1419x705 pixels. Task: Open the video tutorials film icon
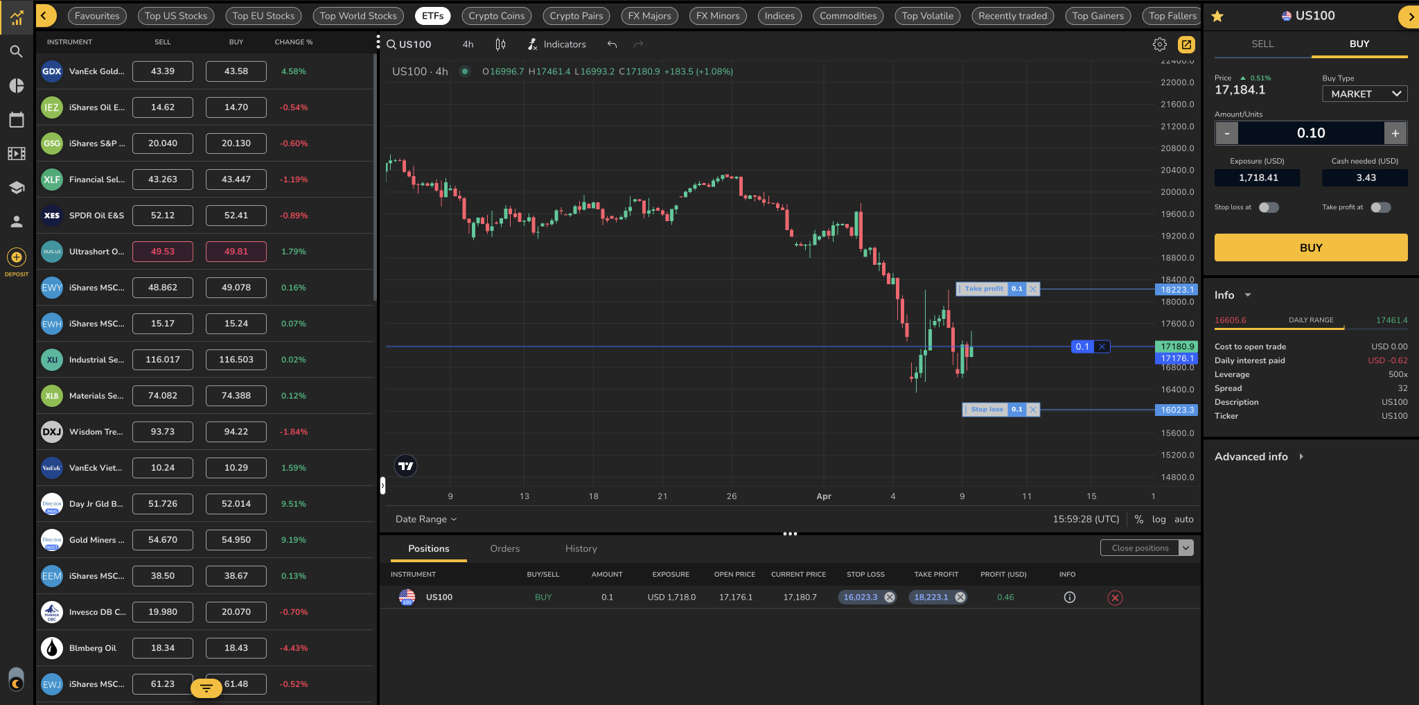click(17, 153)
